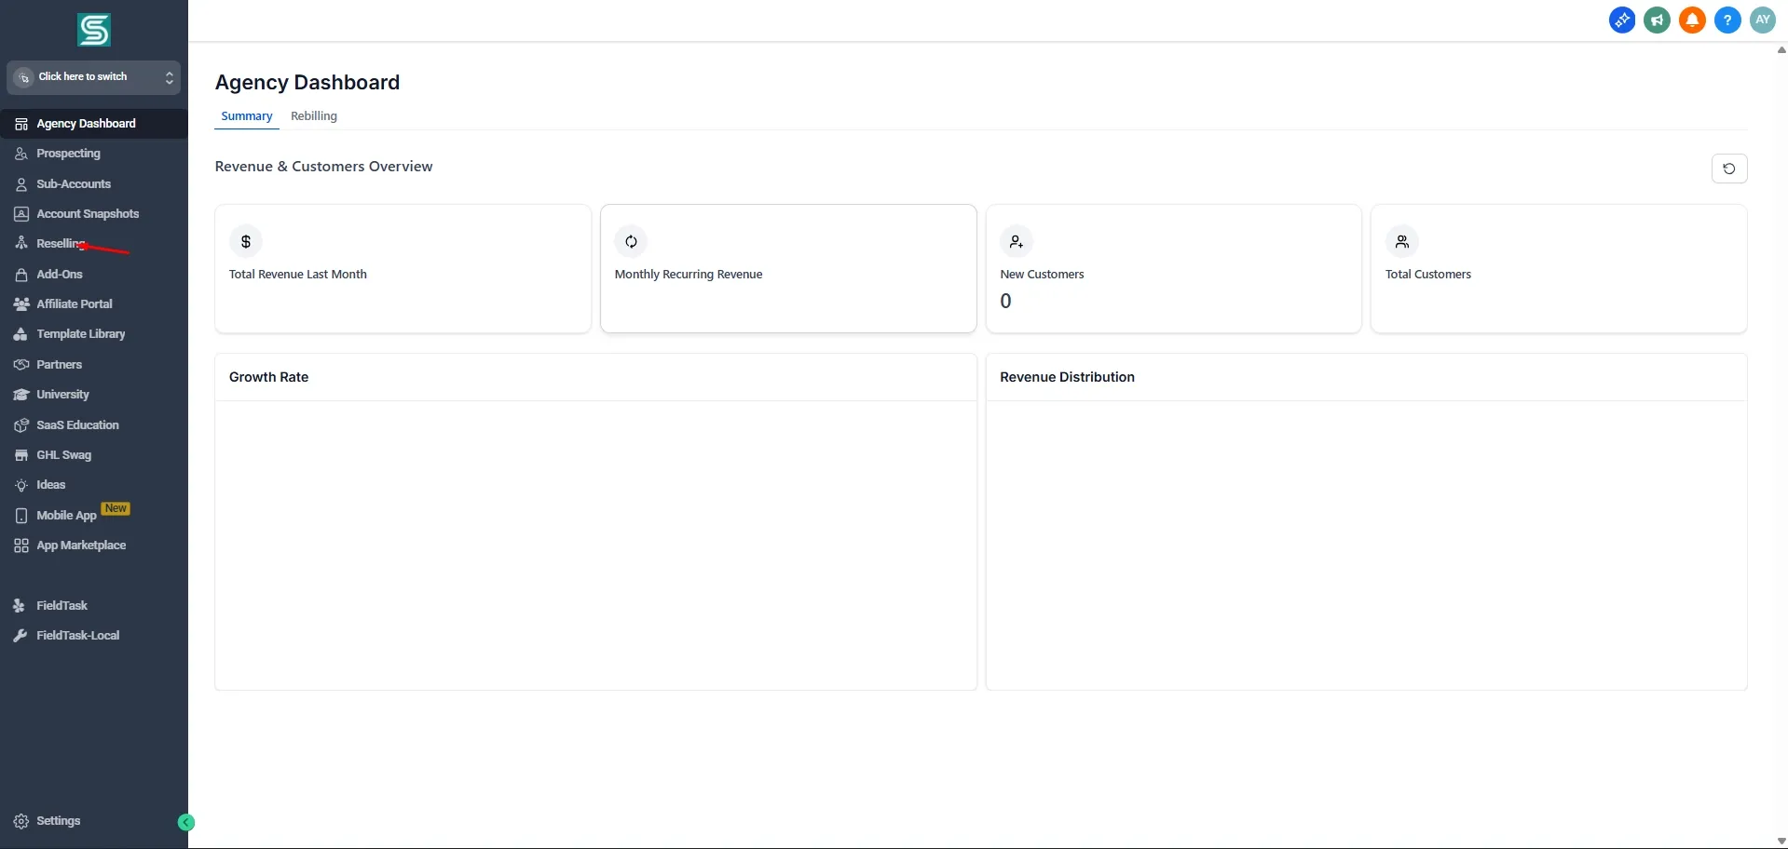Click the yellow New badge
The width and height of the screenshot is (1788, 849).
coord(116,508)
